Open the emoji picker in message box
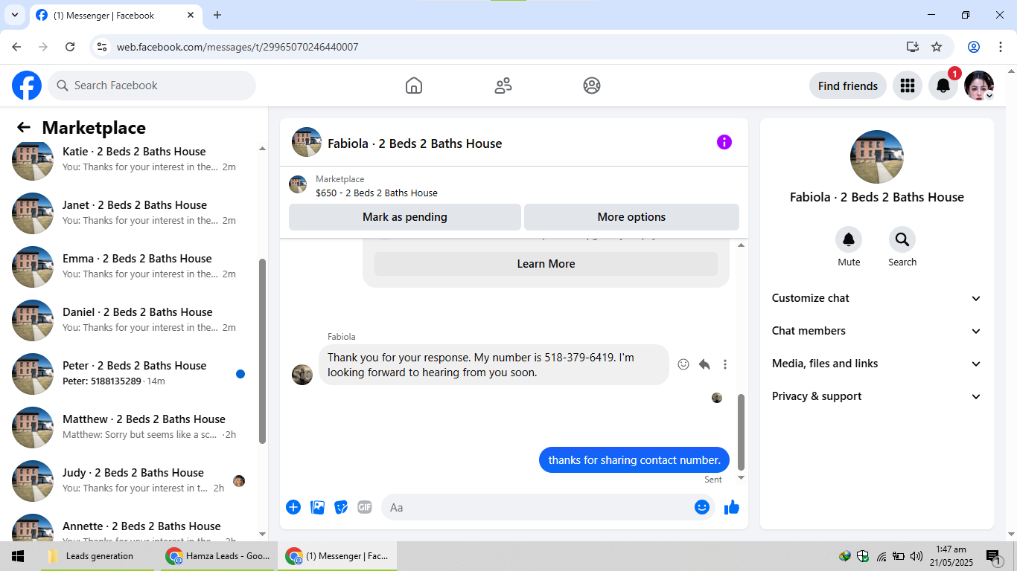The image size is (1017, 571). tap(702, 507)
